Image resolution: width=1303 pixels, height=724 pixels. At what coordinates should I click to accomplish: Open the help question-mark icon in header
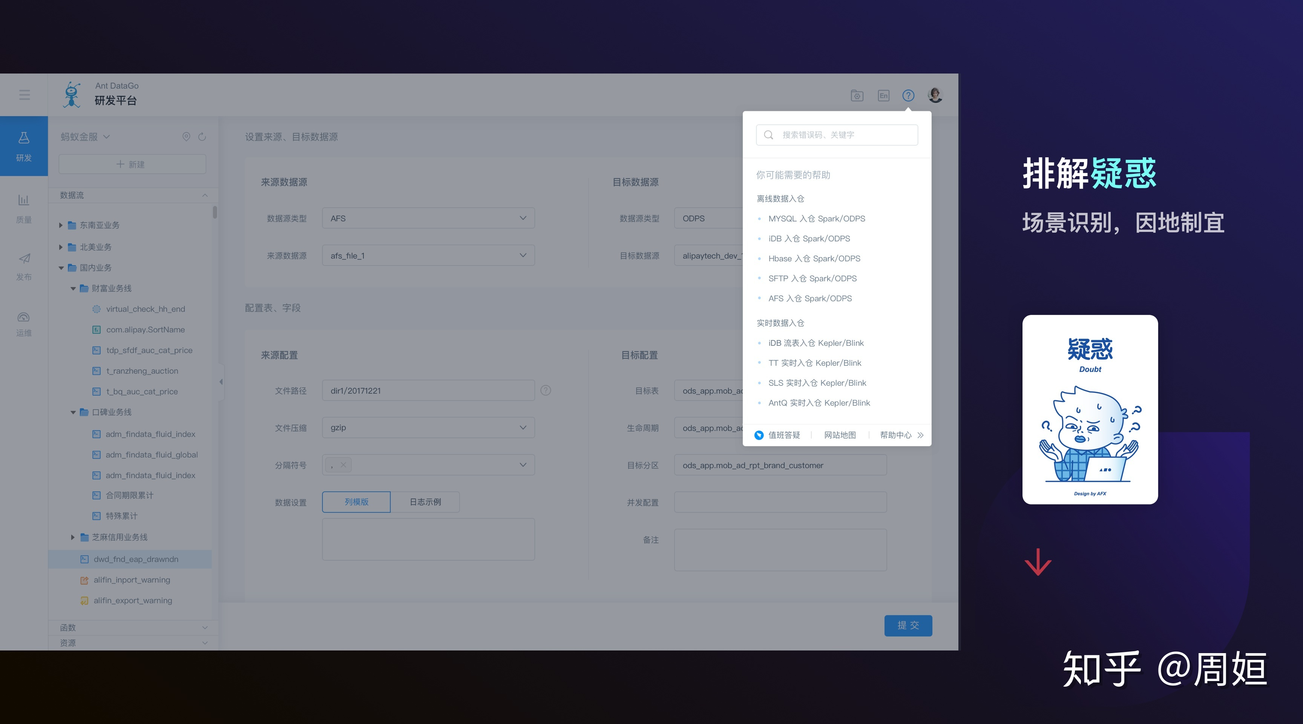(908, 95)
